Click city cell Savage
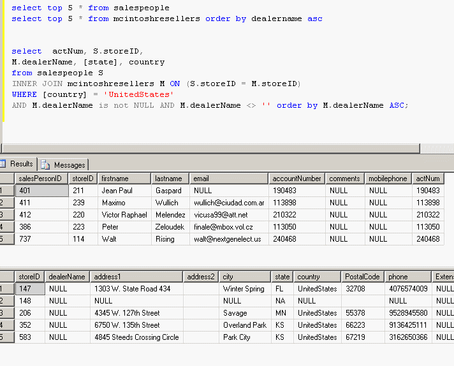Image resolution: width=454 pixels, height=366 pixels. coord(245,313)
